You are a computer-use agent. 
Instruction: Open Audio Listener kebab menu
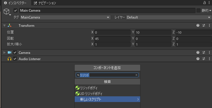pyautogui.click(x=209, y=59)
